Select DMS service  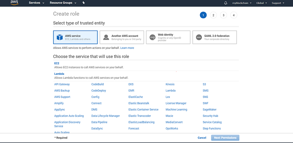(x=94, y=109)
